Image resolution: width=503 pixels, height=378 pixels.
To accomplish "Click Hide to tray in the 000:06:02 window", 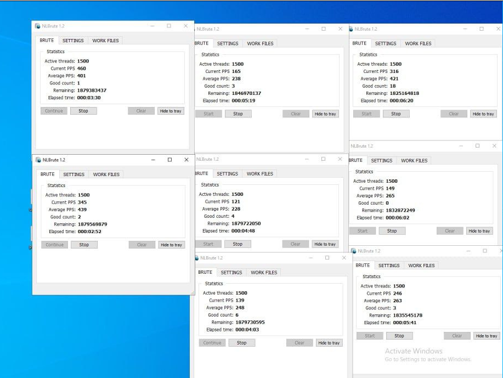I will (x=479, y=231).
